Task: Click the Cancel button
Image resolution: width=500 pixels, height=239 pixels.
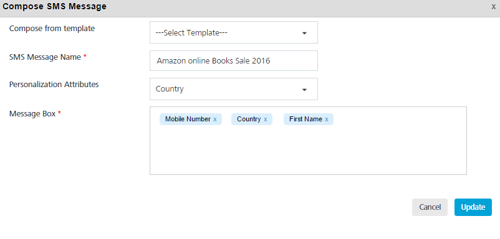Action: pyautogui.click(x=430, y=207)
